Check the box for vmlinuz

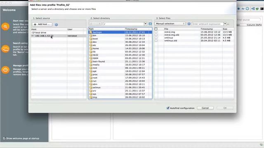[x=156, y=38]
